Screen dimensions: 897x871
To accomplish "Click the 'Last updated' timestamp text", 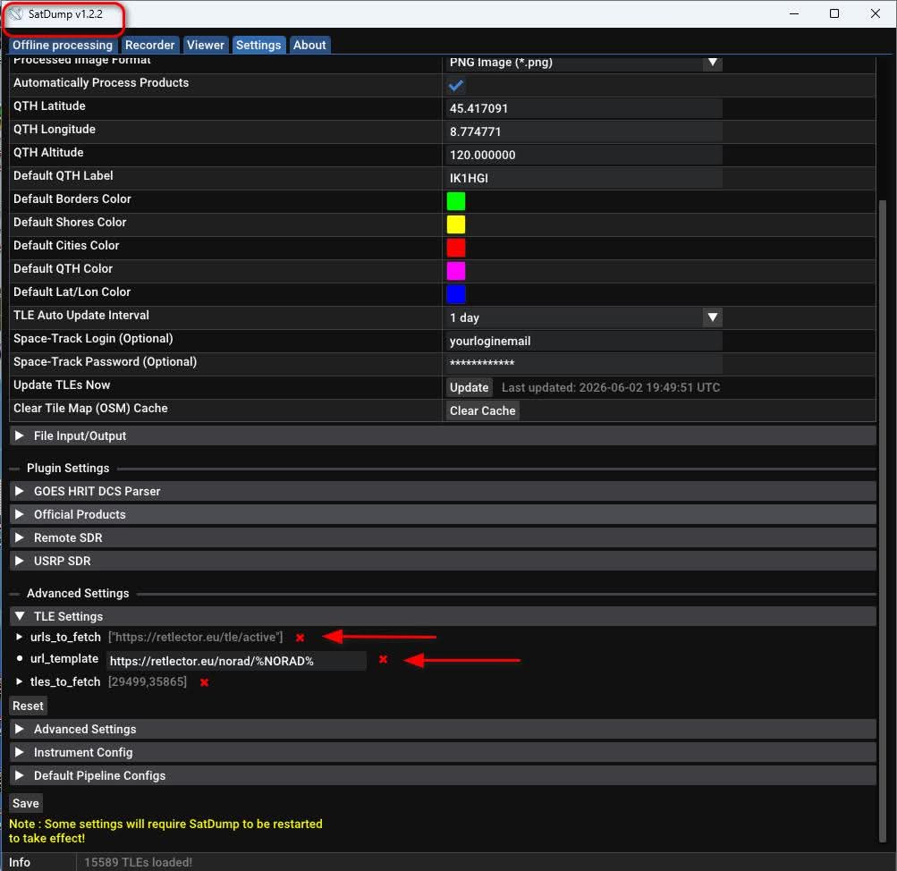I will [611, 388].
